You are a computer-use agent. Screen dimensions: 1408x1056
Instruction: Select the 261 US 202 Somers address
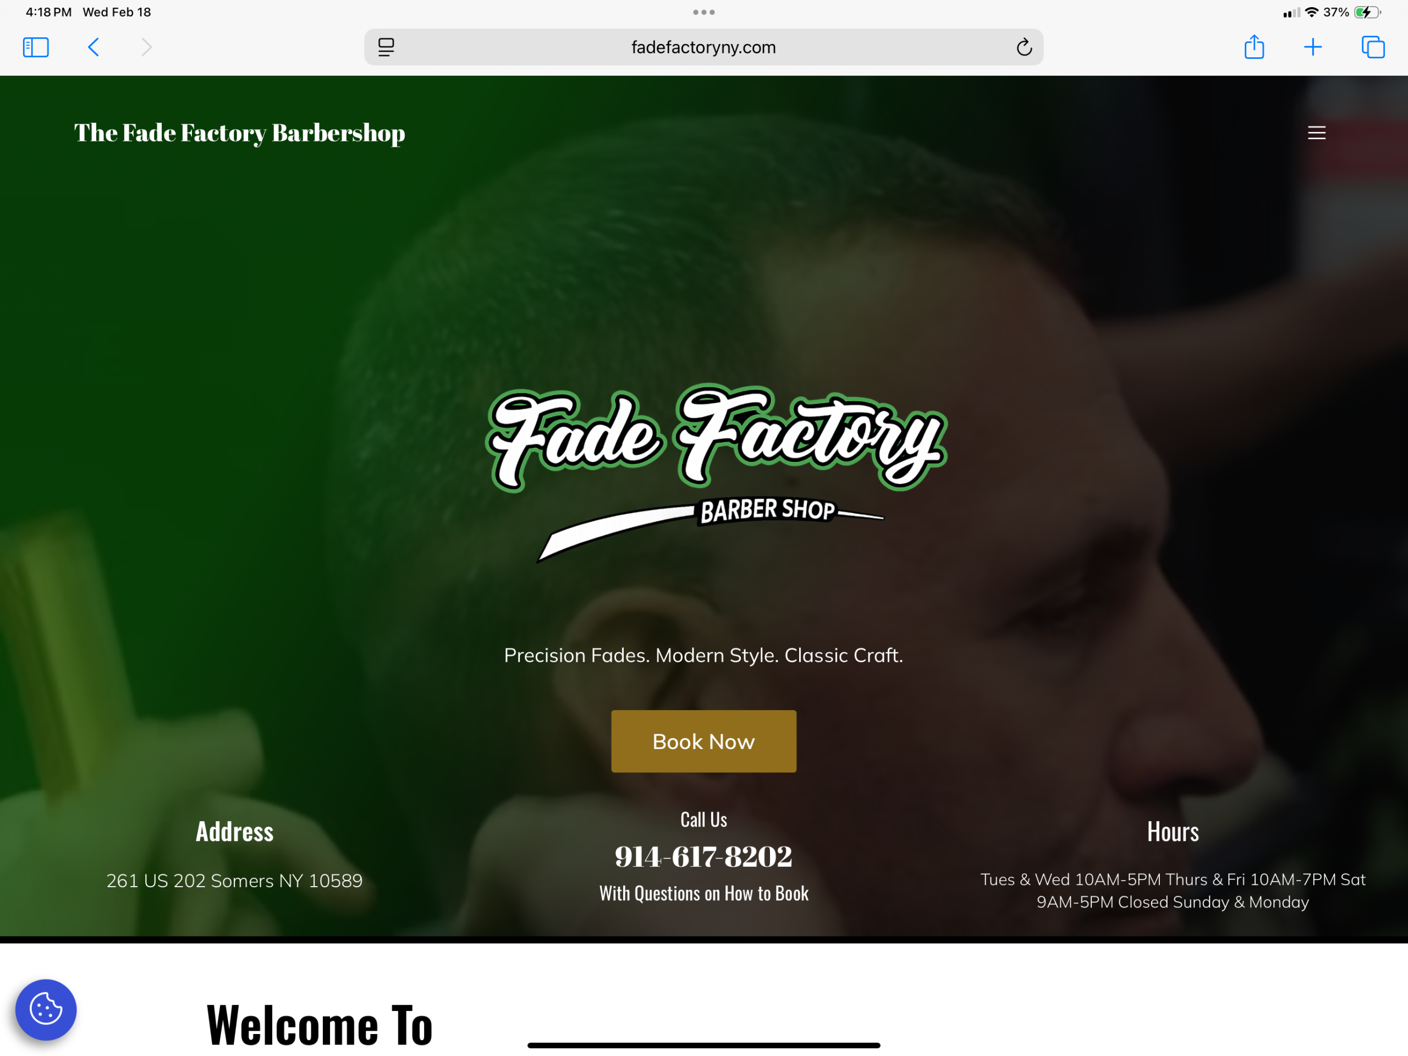(x=234, y=881)
